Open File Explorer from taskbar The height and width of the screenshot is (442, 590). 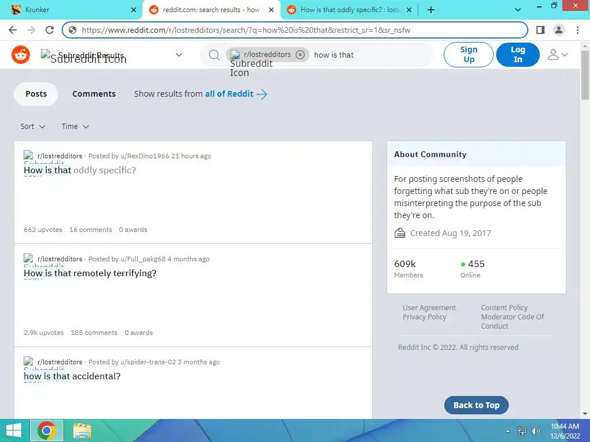[82, 431]
